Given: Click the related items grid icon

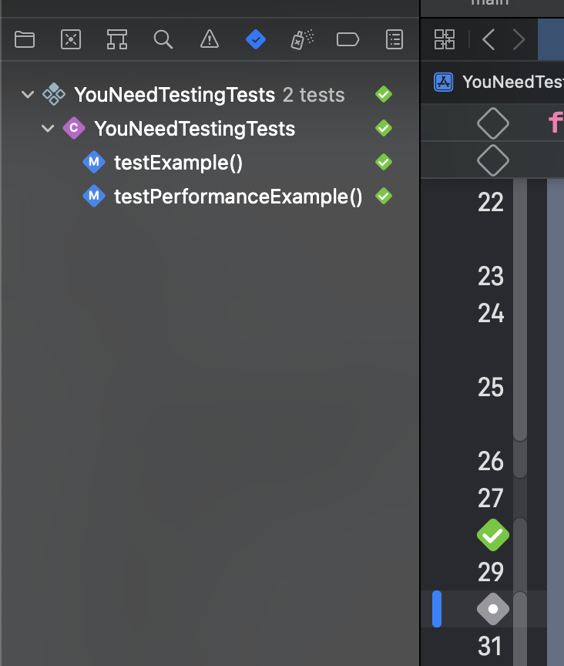Looking at the screenshot, I should point(445,39).
